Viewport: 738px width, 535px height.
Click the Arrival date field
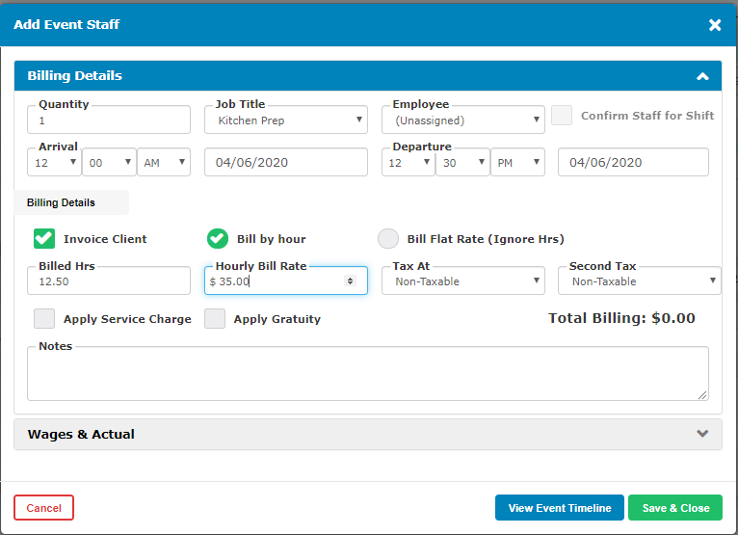click(286, 163)
